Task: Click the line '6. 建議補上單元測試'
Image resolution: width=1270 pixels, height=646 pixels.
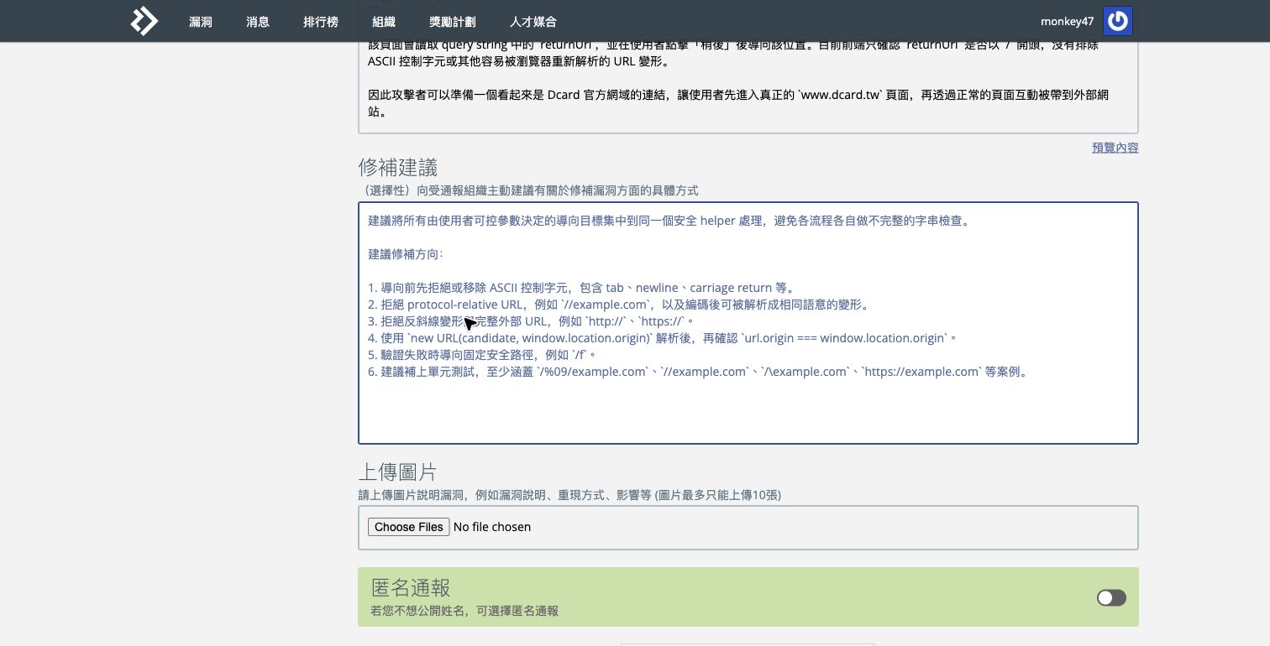Action: point(698,372)
